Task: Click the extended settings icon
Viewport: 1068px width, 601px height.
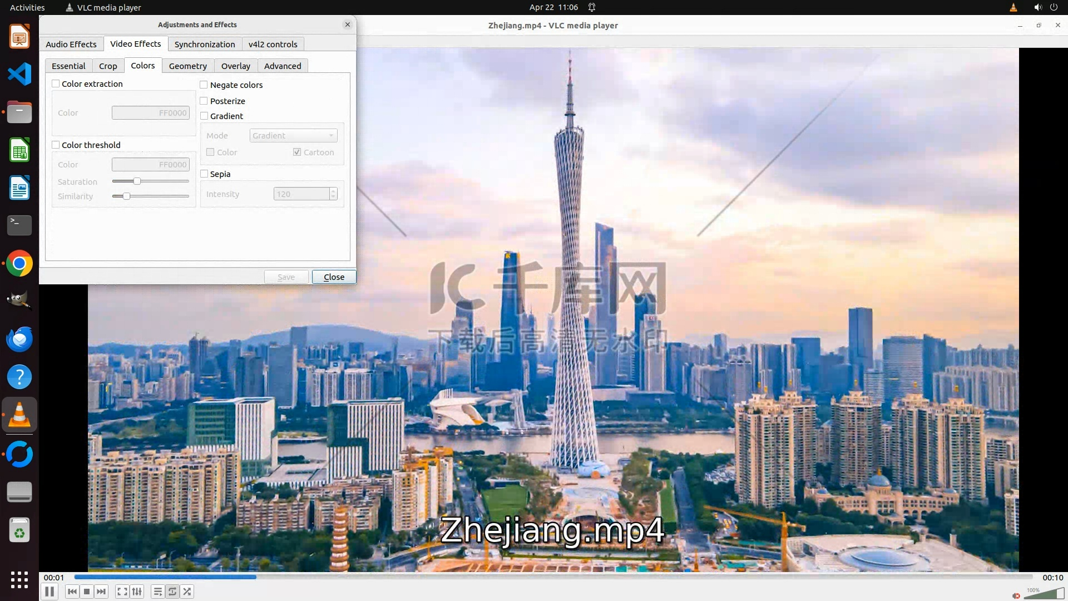Action: point(137,592)
